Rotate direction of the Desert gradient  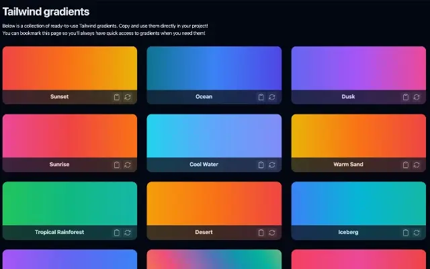point(272,233)
